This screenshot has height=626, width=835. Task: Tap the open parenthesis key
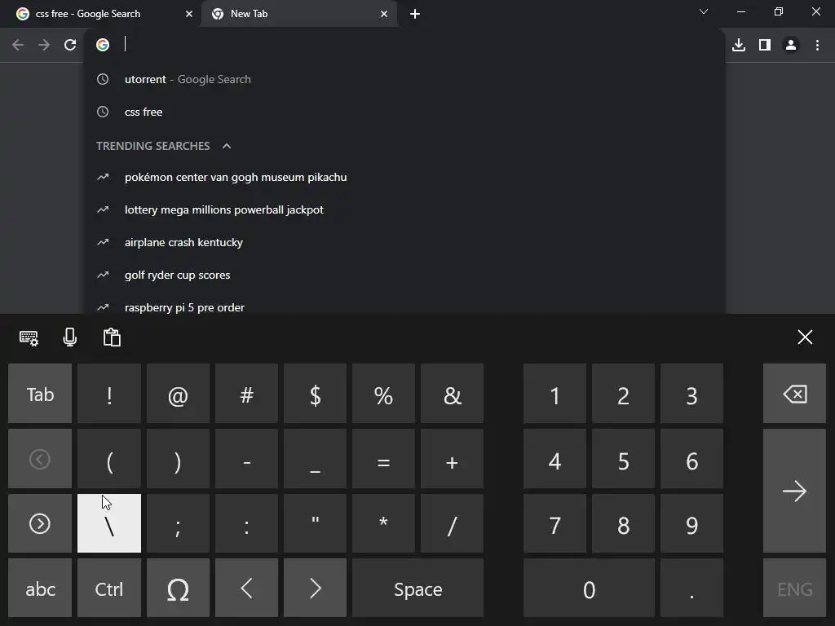pyautogui.click(x=109, y=459)
